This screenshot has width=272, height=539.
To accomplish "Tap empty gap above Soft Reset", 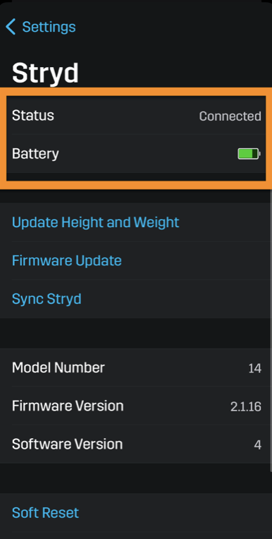I will click(x=136, y=478).
